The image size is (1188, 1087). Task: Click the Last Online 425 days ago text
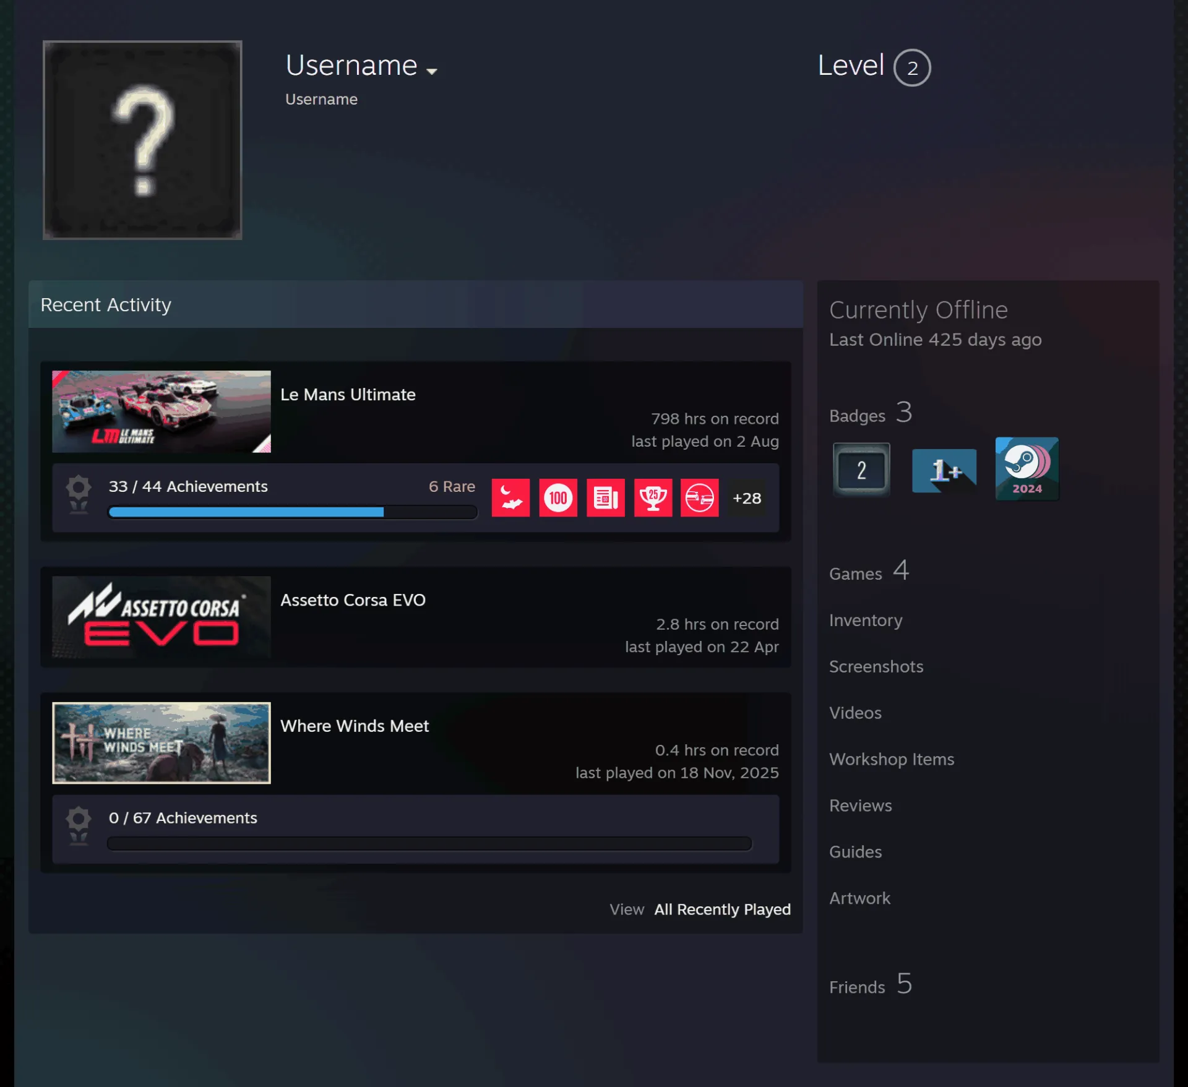pos(935,340)
